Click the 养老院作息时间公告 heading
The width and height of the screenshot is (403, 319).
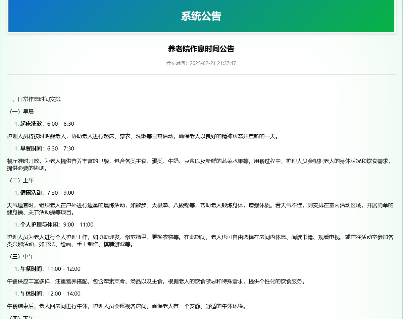coord(201,49)
